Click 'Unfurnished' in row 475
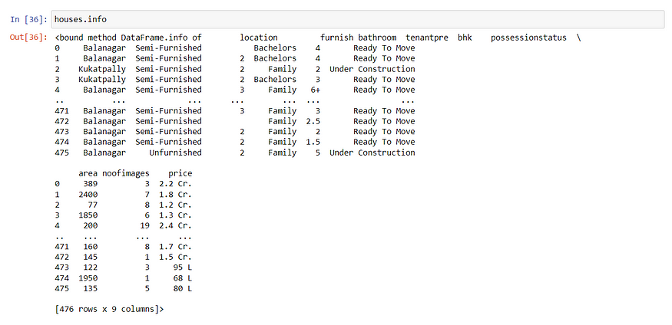 pos(175,153)
